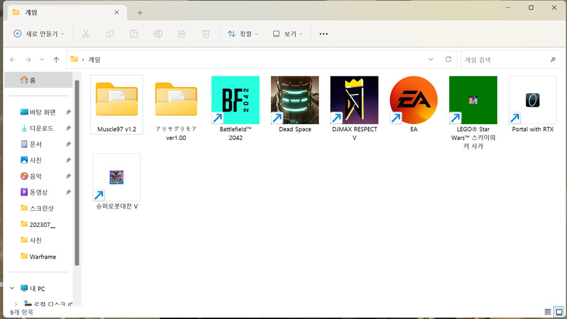Go forward with the right arrow
567x319 pixels.
28,59
